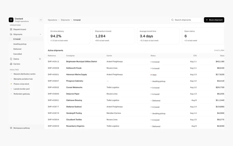Click the Held status of SHP-40901

tap(153, 75)
